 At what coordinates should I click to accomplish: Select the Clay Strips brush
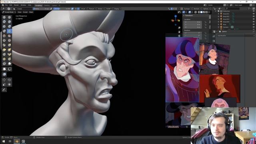(10, 22)
